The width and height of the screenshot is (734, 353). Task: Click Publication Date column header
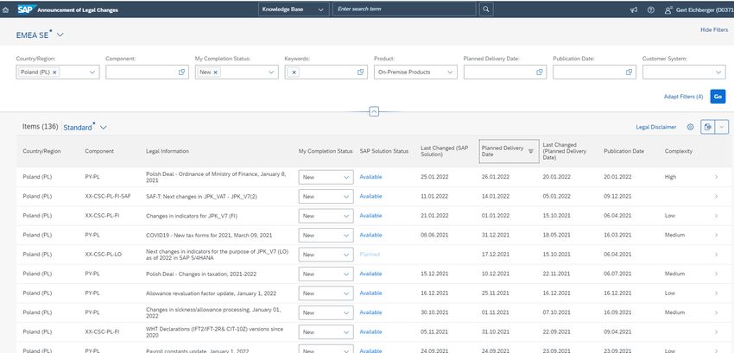[624, 151]
